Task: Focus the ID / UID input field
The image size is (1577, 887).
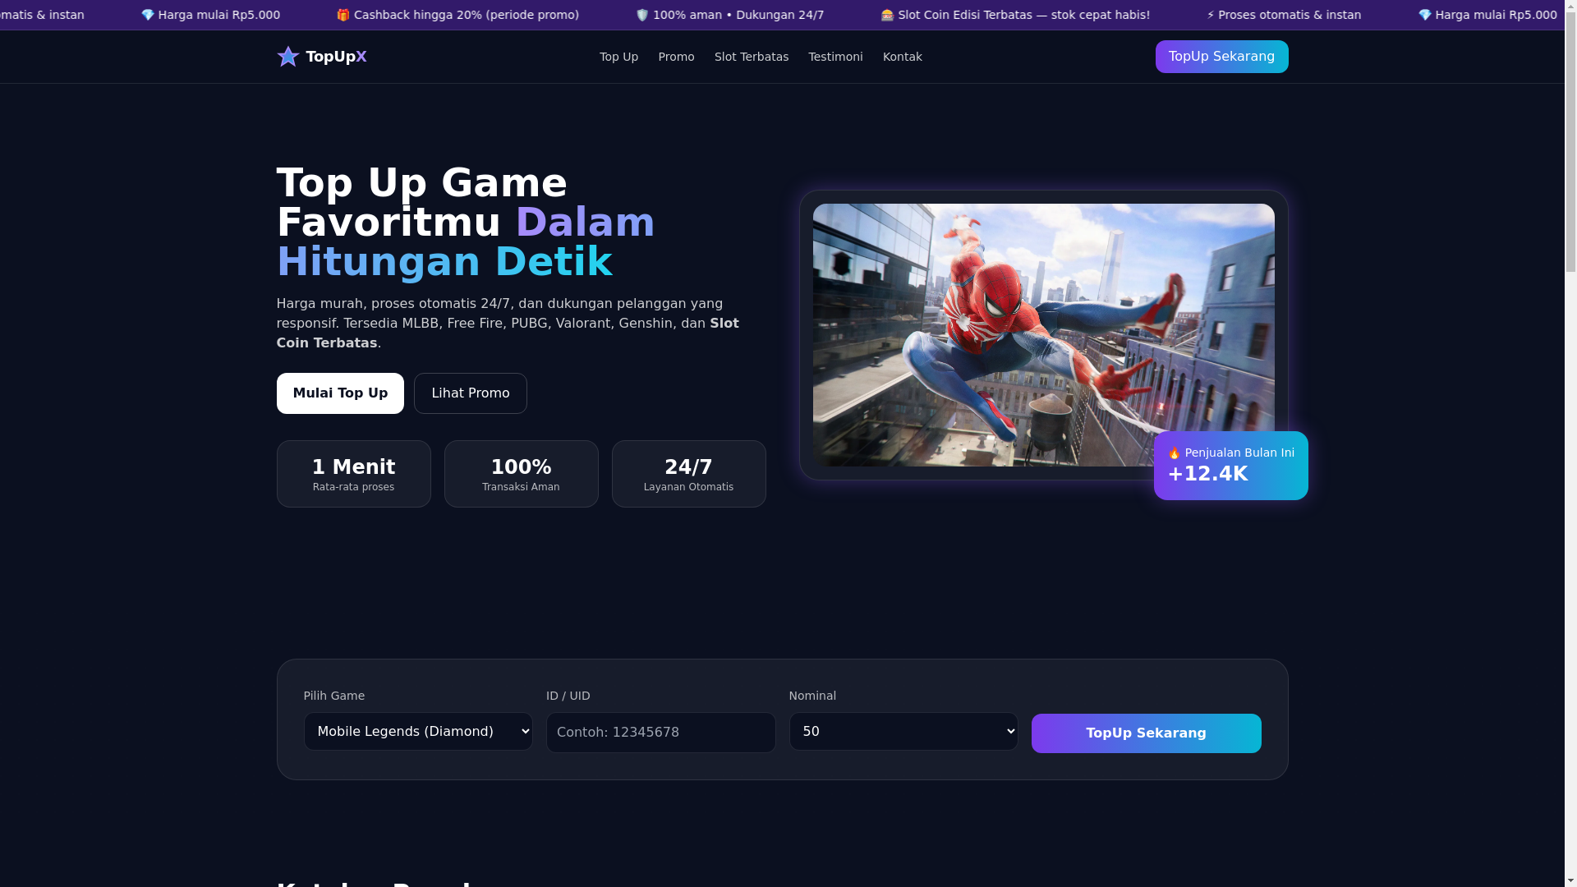Action: tap(661, 733)
